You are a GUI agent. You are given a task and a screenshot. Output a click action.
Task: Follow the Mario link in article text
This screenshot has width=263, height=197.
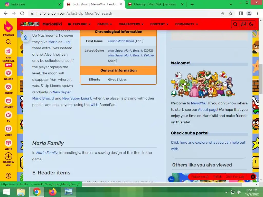(53, 42)
